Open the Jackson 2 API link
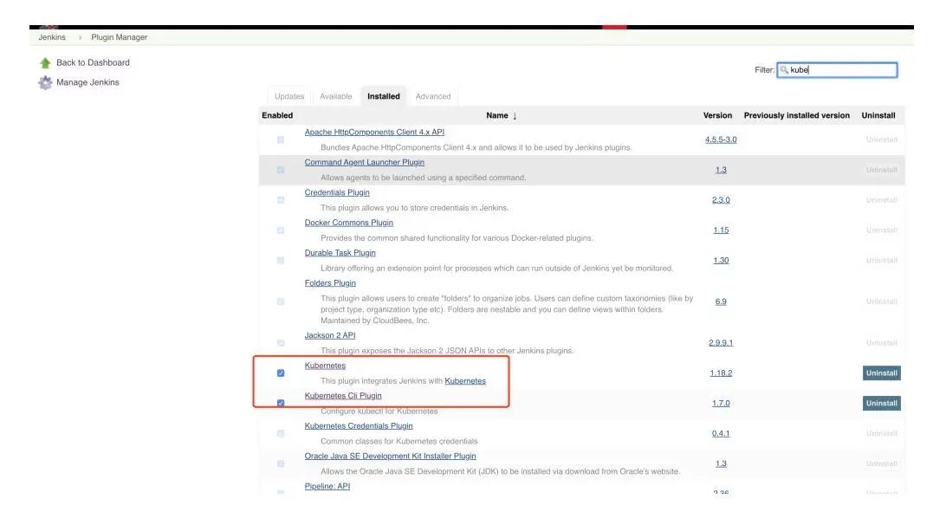The width and height of the screenshot is (946, 512). click(x=330, y=335)
